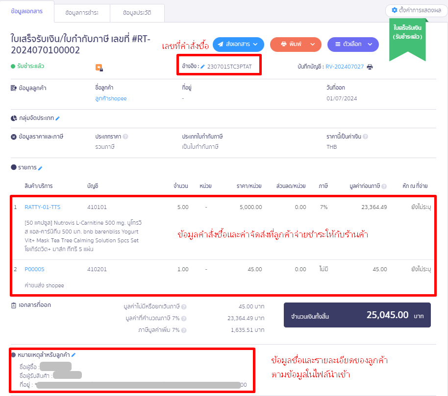Open the RATTY-01-TTS product link

click(42, 207)
